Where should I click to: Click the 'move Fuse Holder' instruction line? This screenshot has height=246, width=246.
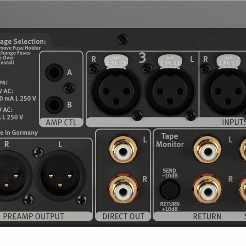point(21,48)
